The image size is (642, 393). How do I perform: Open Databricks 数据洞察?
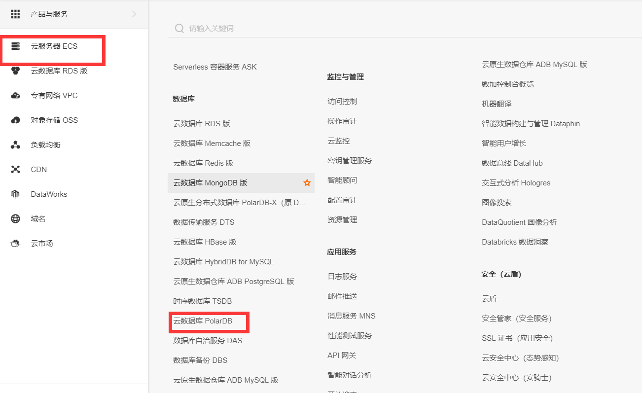[515, 242]
